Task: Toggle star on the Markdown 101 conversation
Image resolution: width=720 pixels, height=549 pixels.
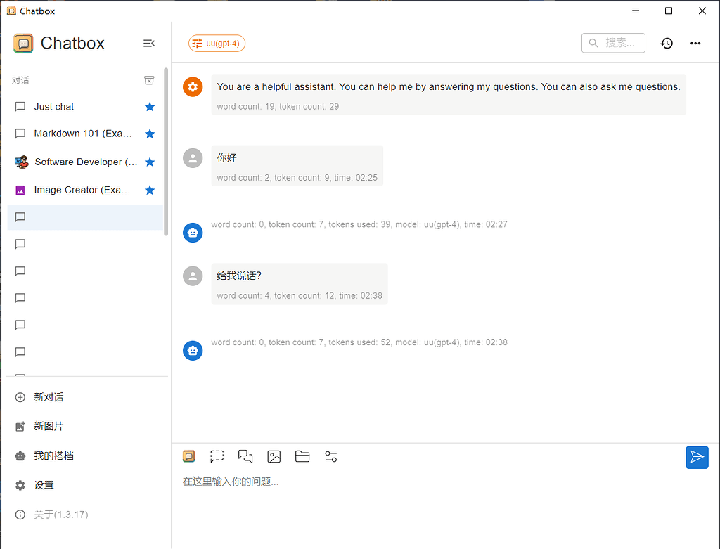Action: tap(150, 134)
